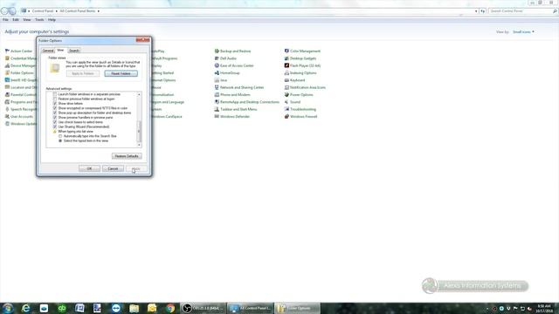This screenshot has width=559, height=314.
Task: Open the View by Small icons dropdown
Action: click(x=523, y=32)
